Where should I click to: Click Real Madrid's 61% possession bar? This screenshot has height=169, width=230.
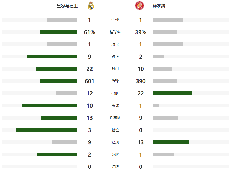59,32
